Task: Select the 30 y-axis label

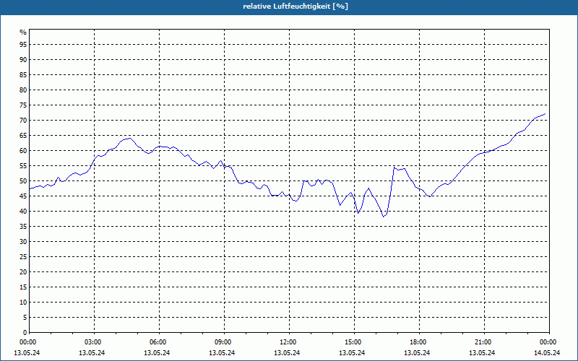Action: pos(23,242)
